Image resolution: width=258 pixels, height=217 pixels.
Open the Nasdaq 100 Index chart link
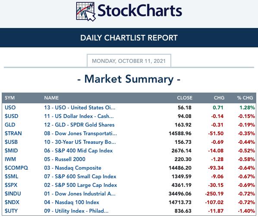[x=72, y=202]
